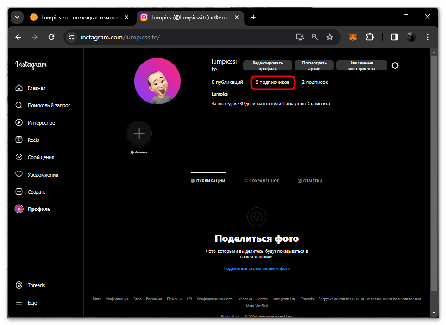
Task: Install app icon in address bar
Action: click(300, 37)
